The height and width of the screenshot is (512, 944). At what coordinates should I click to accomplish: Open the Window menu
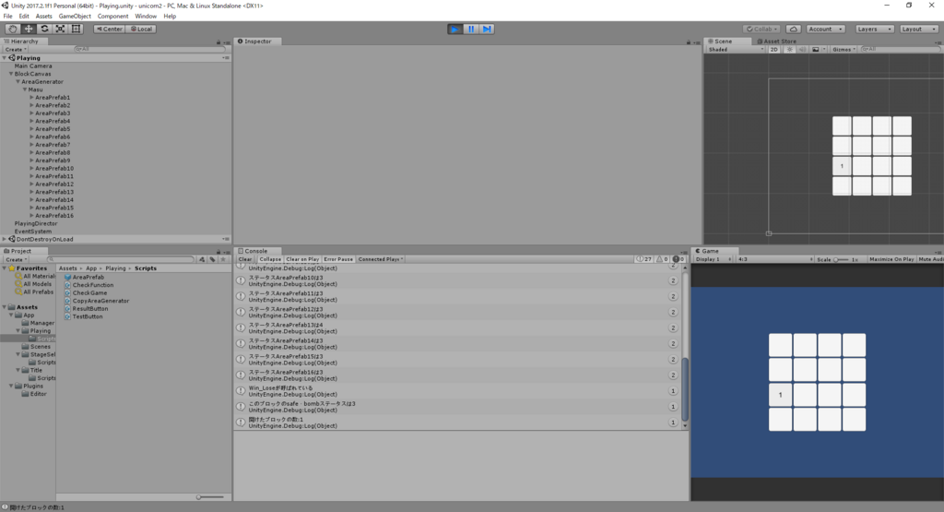click(145, 17)
